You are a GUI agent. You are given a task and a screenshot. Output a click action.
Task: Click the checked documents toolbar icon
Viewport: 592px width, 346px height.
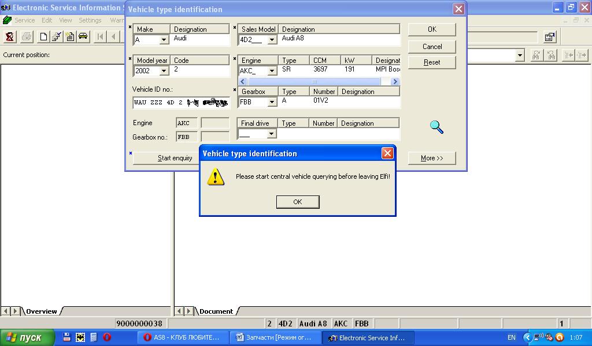pos(57,37)
